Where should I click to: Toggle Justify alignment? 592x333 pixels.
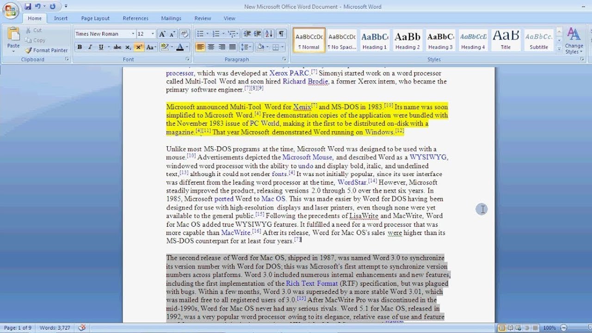232,47
